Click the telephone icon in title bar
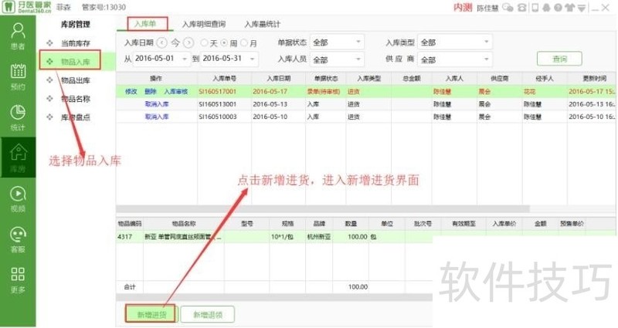The image size is (618, 328). 522,8
